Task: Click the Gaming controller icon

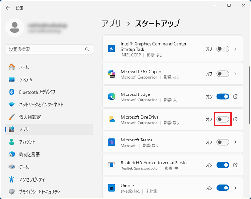Action: pyautogui.click(x=11, y=167)
